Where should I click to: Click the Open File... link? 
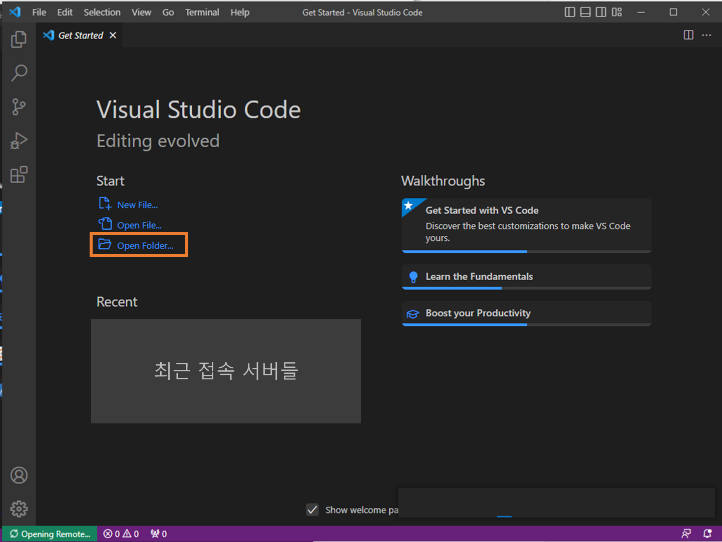click(x=139, y=225)
